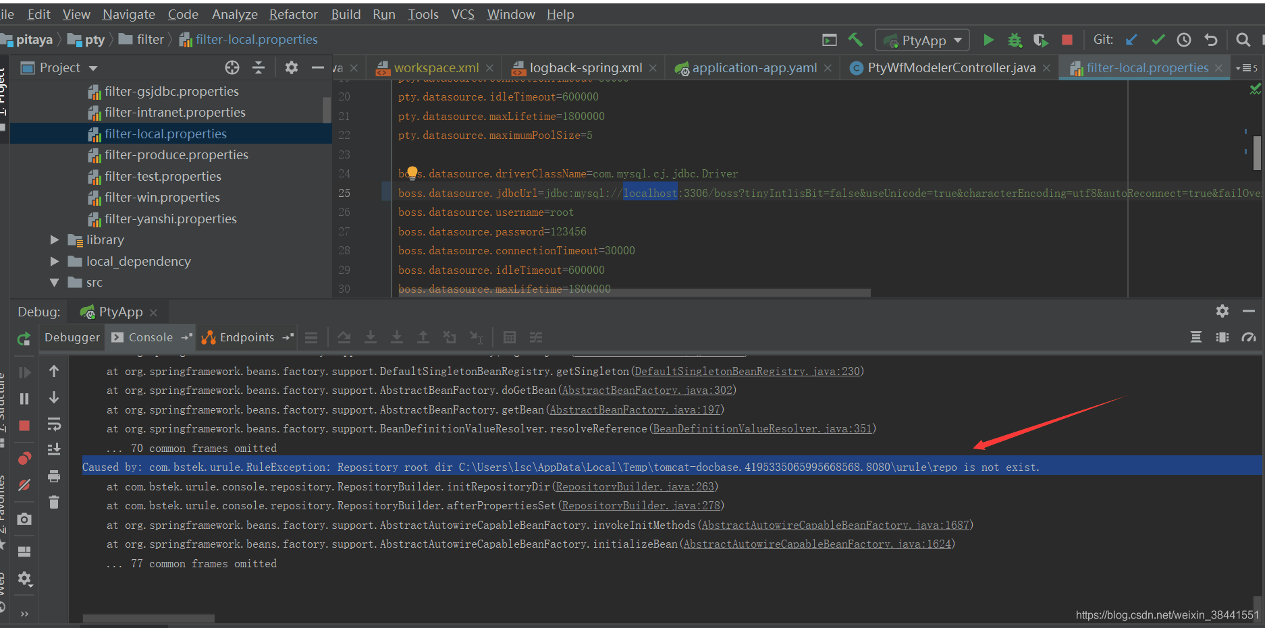Hide the Project tool window
1265x628 pixels.
[317, 67]
